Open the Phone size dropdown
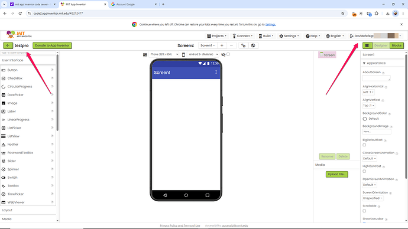408x229 pixels. coord(164,54)
